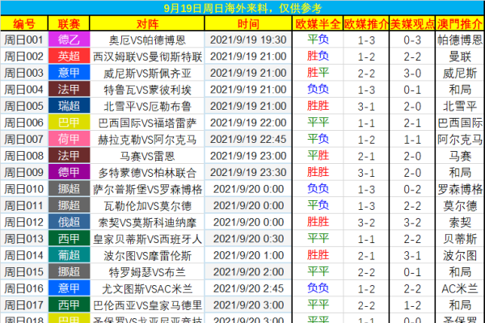Viewport: 485px width, 323px height.
Task: Select the title cell 9月19日周日海外来料
Action: click(242, 8)
